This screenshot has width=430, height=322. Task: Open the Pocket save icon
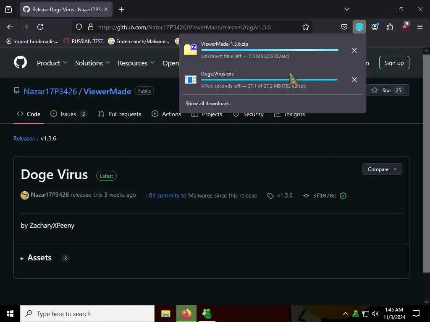[344, 27]
